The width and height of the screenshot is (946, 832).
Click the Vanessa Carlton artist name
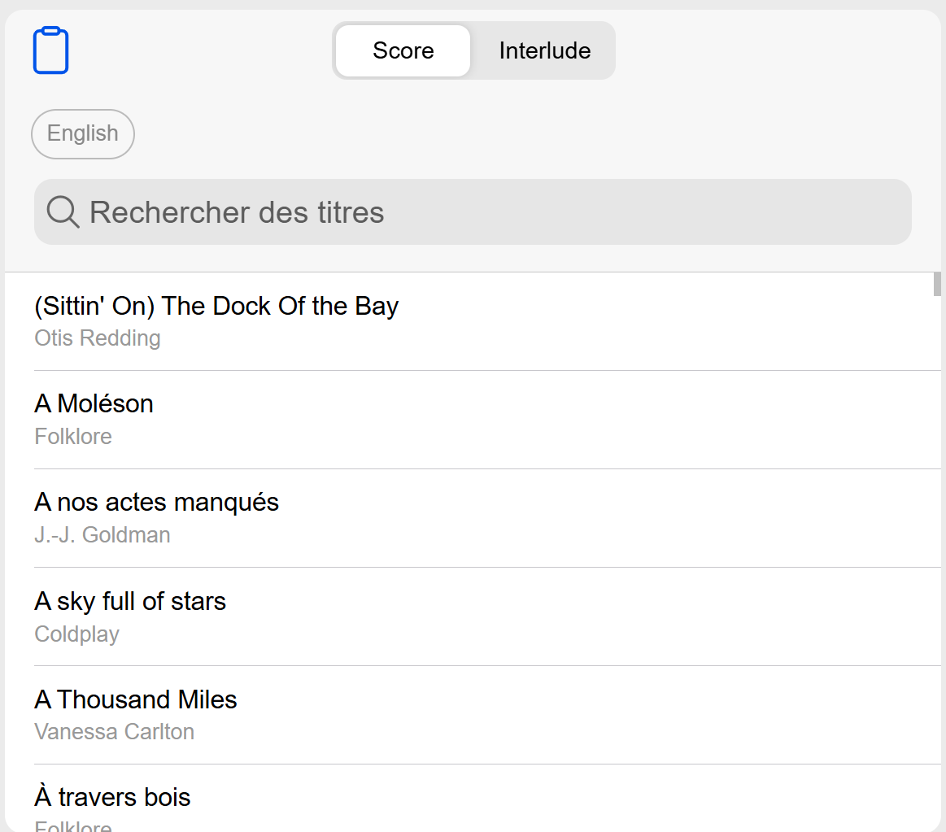point(115,732)
